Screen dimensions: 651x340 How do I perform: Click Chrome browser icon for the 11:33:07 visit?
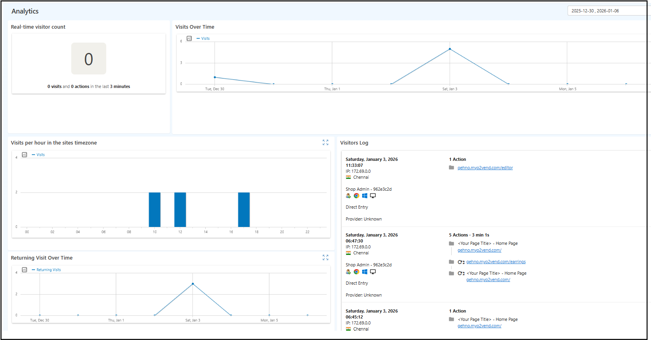point(357,196)
